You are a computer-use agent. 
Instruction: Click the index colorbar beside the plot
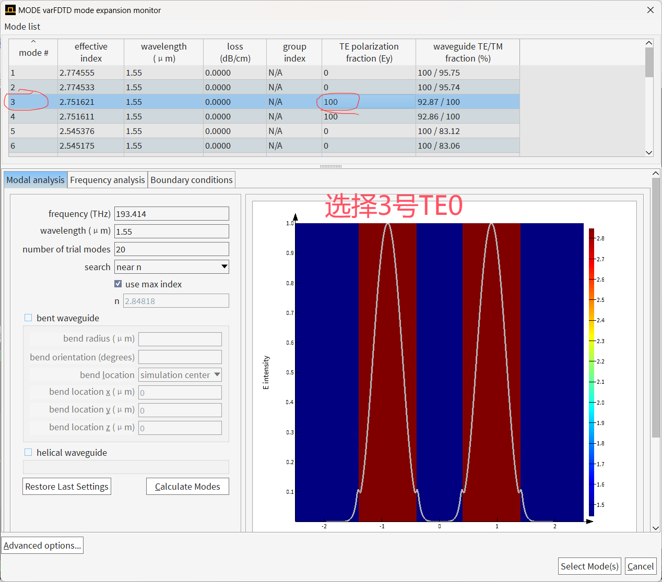pos(592,372)
